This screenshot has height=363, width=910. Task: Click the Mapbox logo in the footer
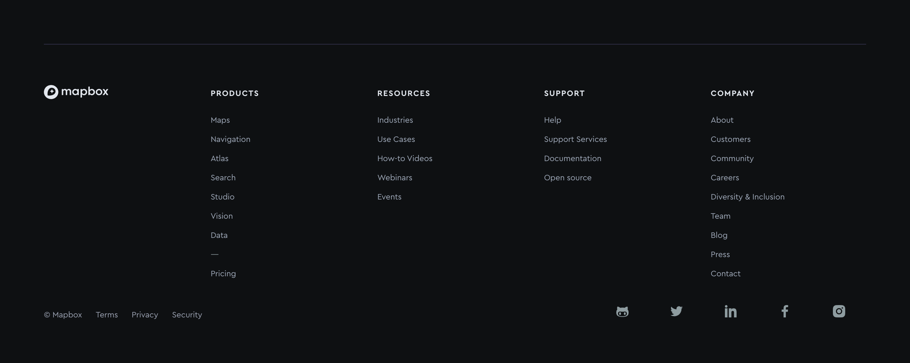[76, 92]
